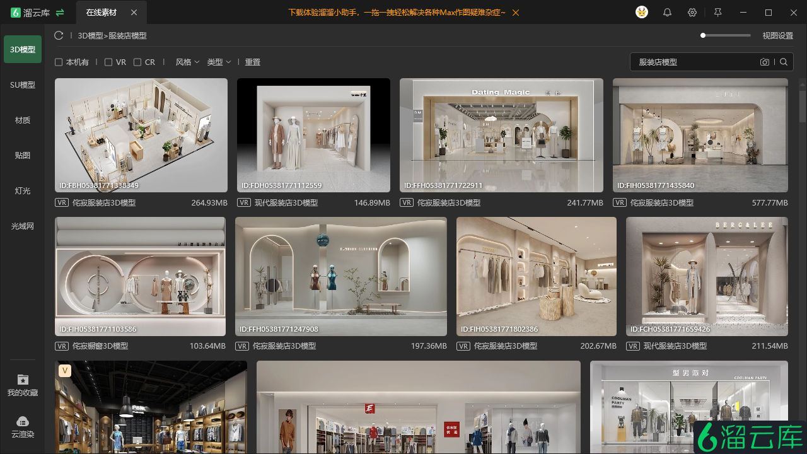Open thumbnail ID:FIH05381771802386
Screen dimensions: 807x454
[x=537, y=277]
